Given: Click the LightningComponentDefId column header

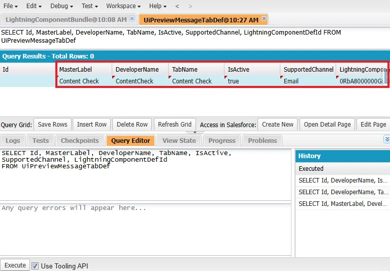Looking at the screenshot, I should click(x=362, y=70).
